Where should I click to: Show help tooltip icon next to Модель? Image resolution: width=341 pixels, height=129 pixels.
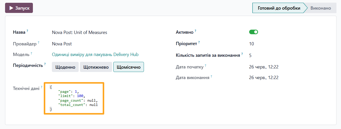tap(31, 53)
